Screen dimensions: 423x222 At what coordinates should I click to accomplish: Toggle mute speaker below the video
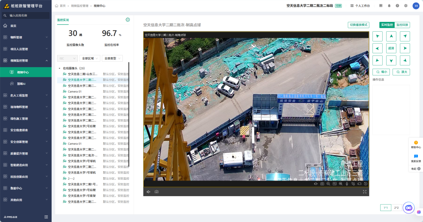pyautogui.click(x=148, y=192)
